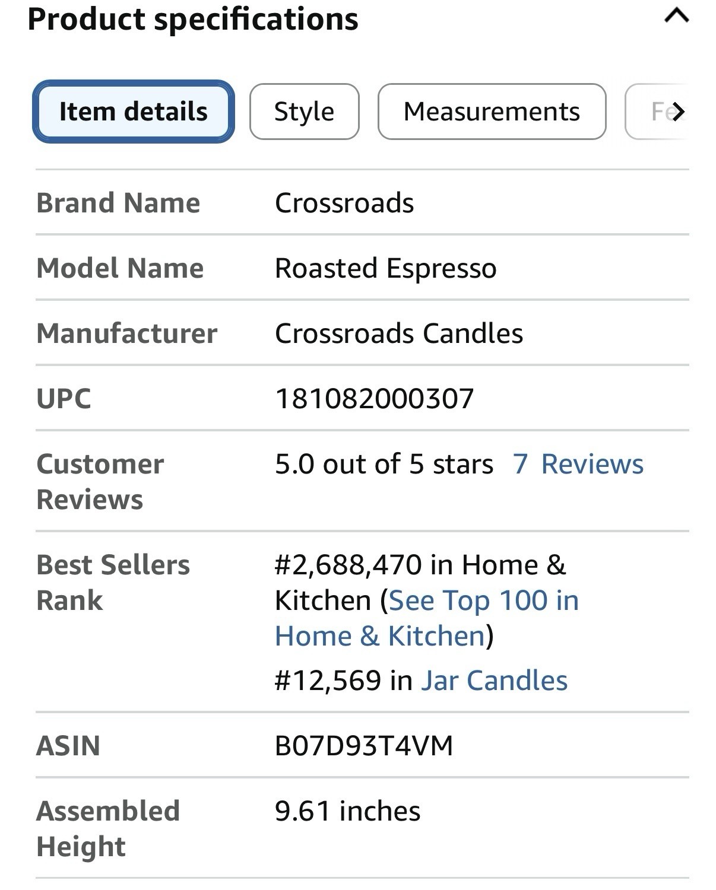Open the 7 Reviews link
This screenshot has height=890, width=716.
click(x=578, y=464)
